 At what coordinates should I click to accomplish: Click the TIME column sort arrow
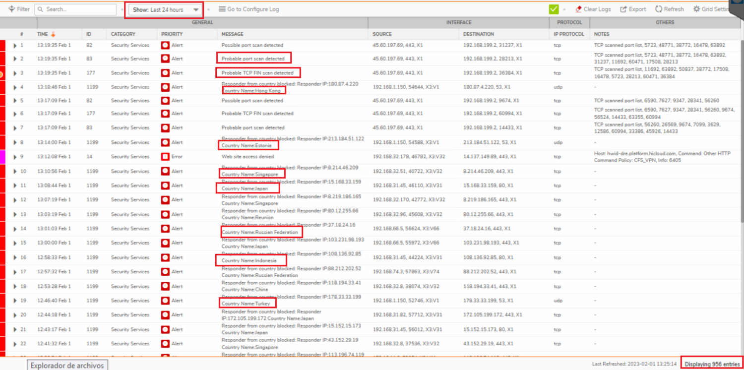pyautogui.click(x=54, y=34)
